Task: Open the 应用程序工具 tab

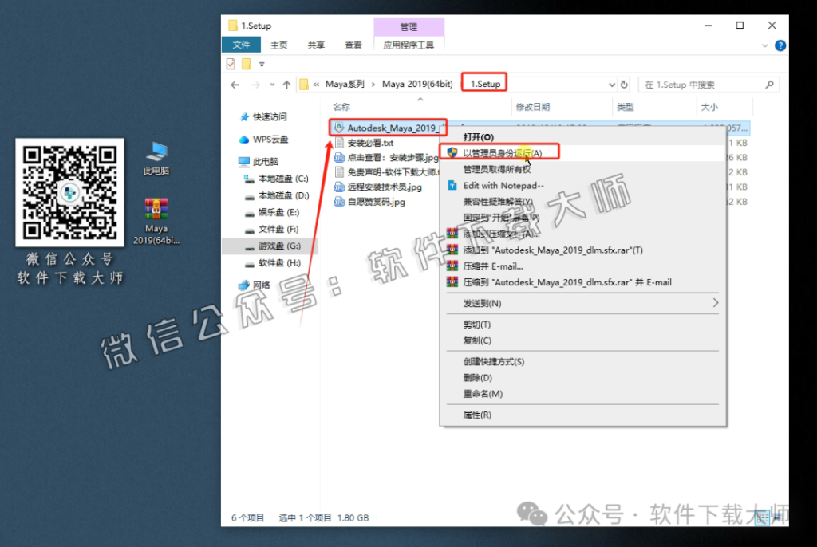Action: coord(408,45)
